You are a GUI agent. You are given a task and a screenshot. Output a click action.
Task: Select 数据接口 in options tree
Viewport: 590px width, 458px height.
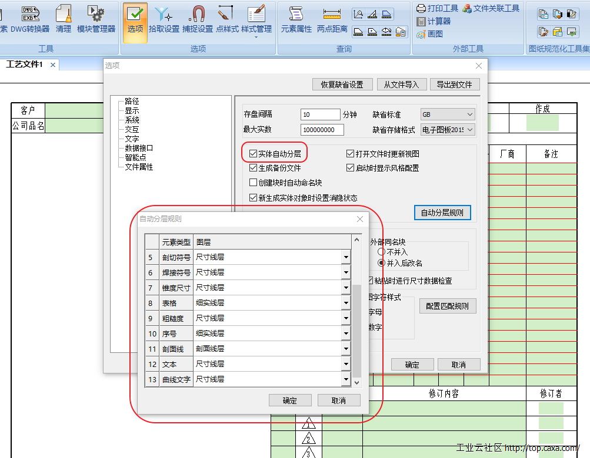click(x=139, y=148)
